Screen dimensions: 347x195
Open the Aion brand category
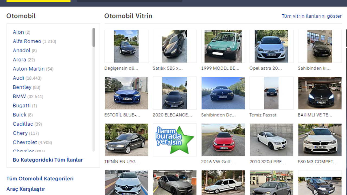(18, 32)
